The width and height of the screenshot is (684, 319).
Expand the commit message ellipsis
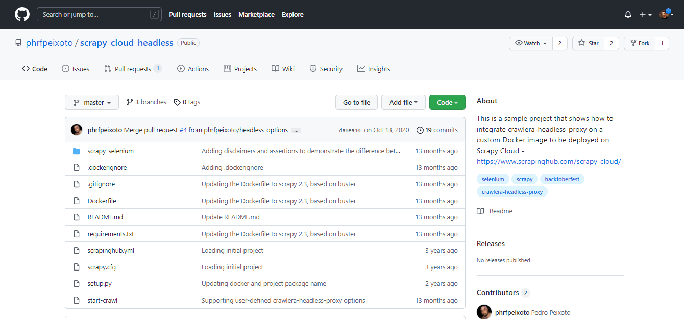296,131
